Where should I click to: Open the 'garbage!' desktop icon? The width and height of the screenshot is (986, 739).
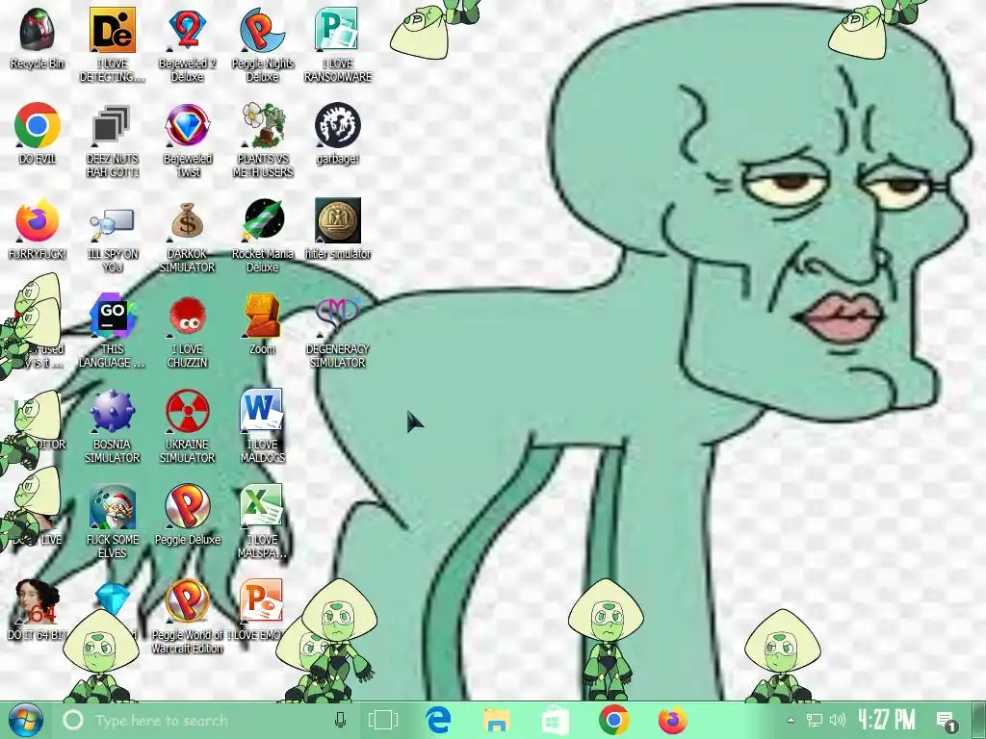(x=338, y=125)
